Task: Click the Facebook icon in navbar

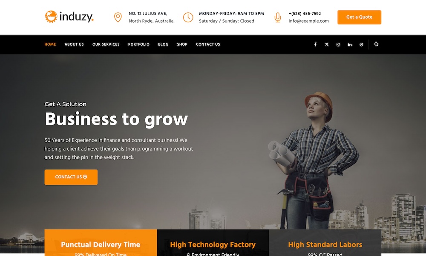Action: coord(315,44)
